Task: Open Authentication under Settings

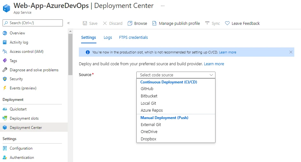Action: point(22,158)
